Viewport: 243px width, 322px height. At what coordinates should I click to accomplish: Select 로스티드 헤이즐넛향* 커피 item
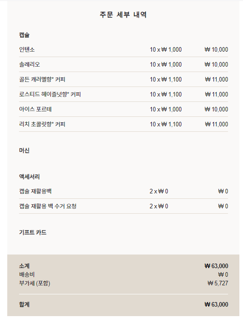coord(50,95)
